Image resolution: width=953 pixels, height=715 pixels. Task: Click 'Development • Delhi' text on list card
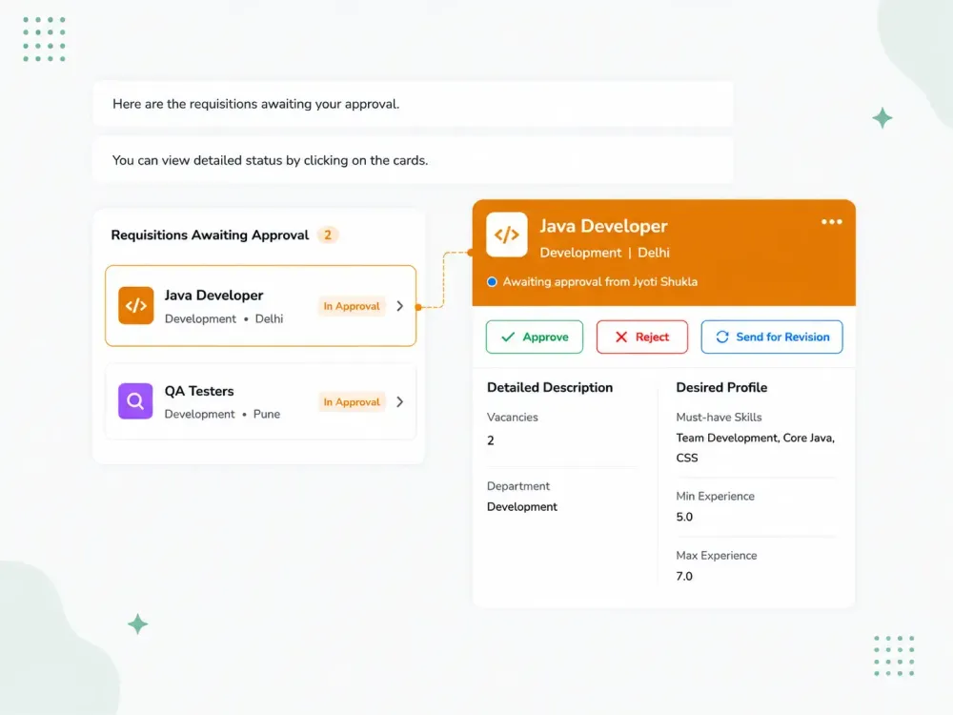point(224,318)
